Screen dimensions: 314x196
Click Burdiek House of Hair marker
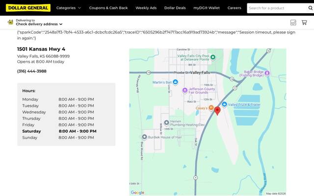(144, 137)
